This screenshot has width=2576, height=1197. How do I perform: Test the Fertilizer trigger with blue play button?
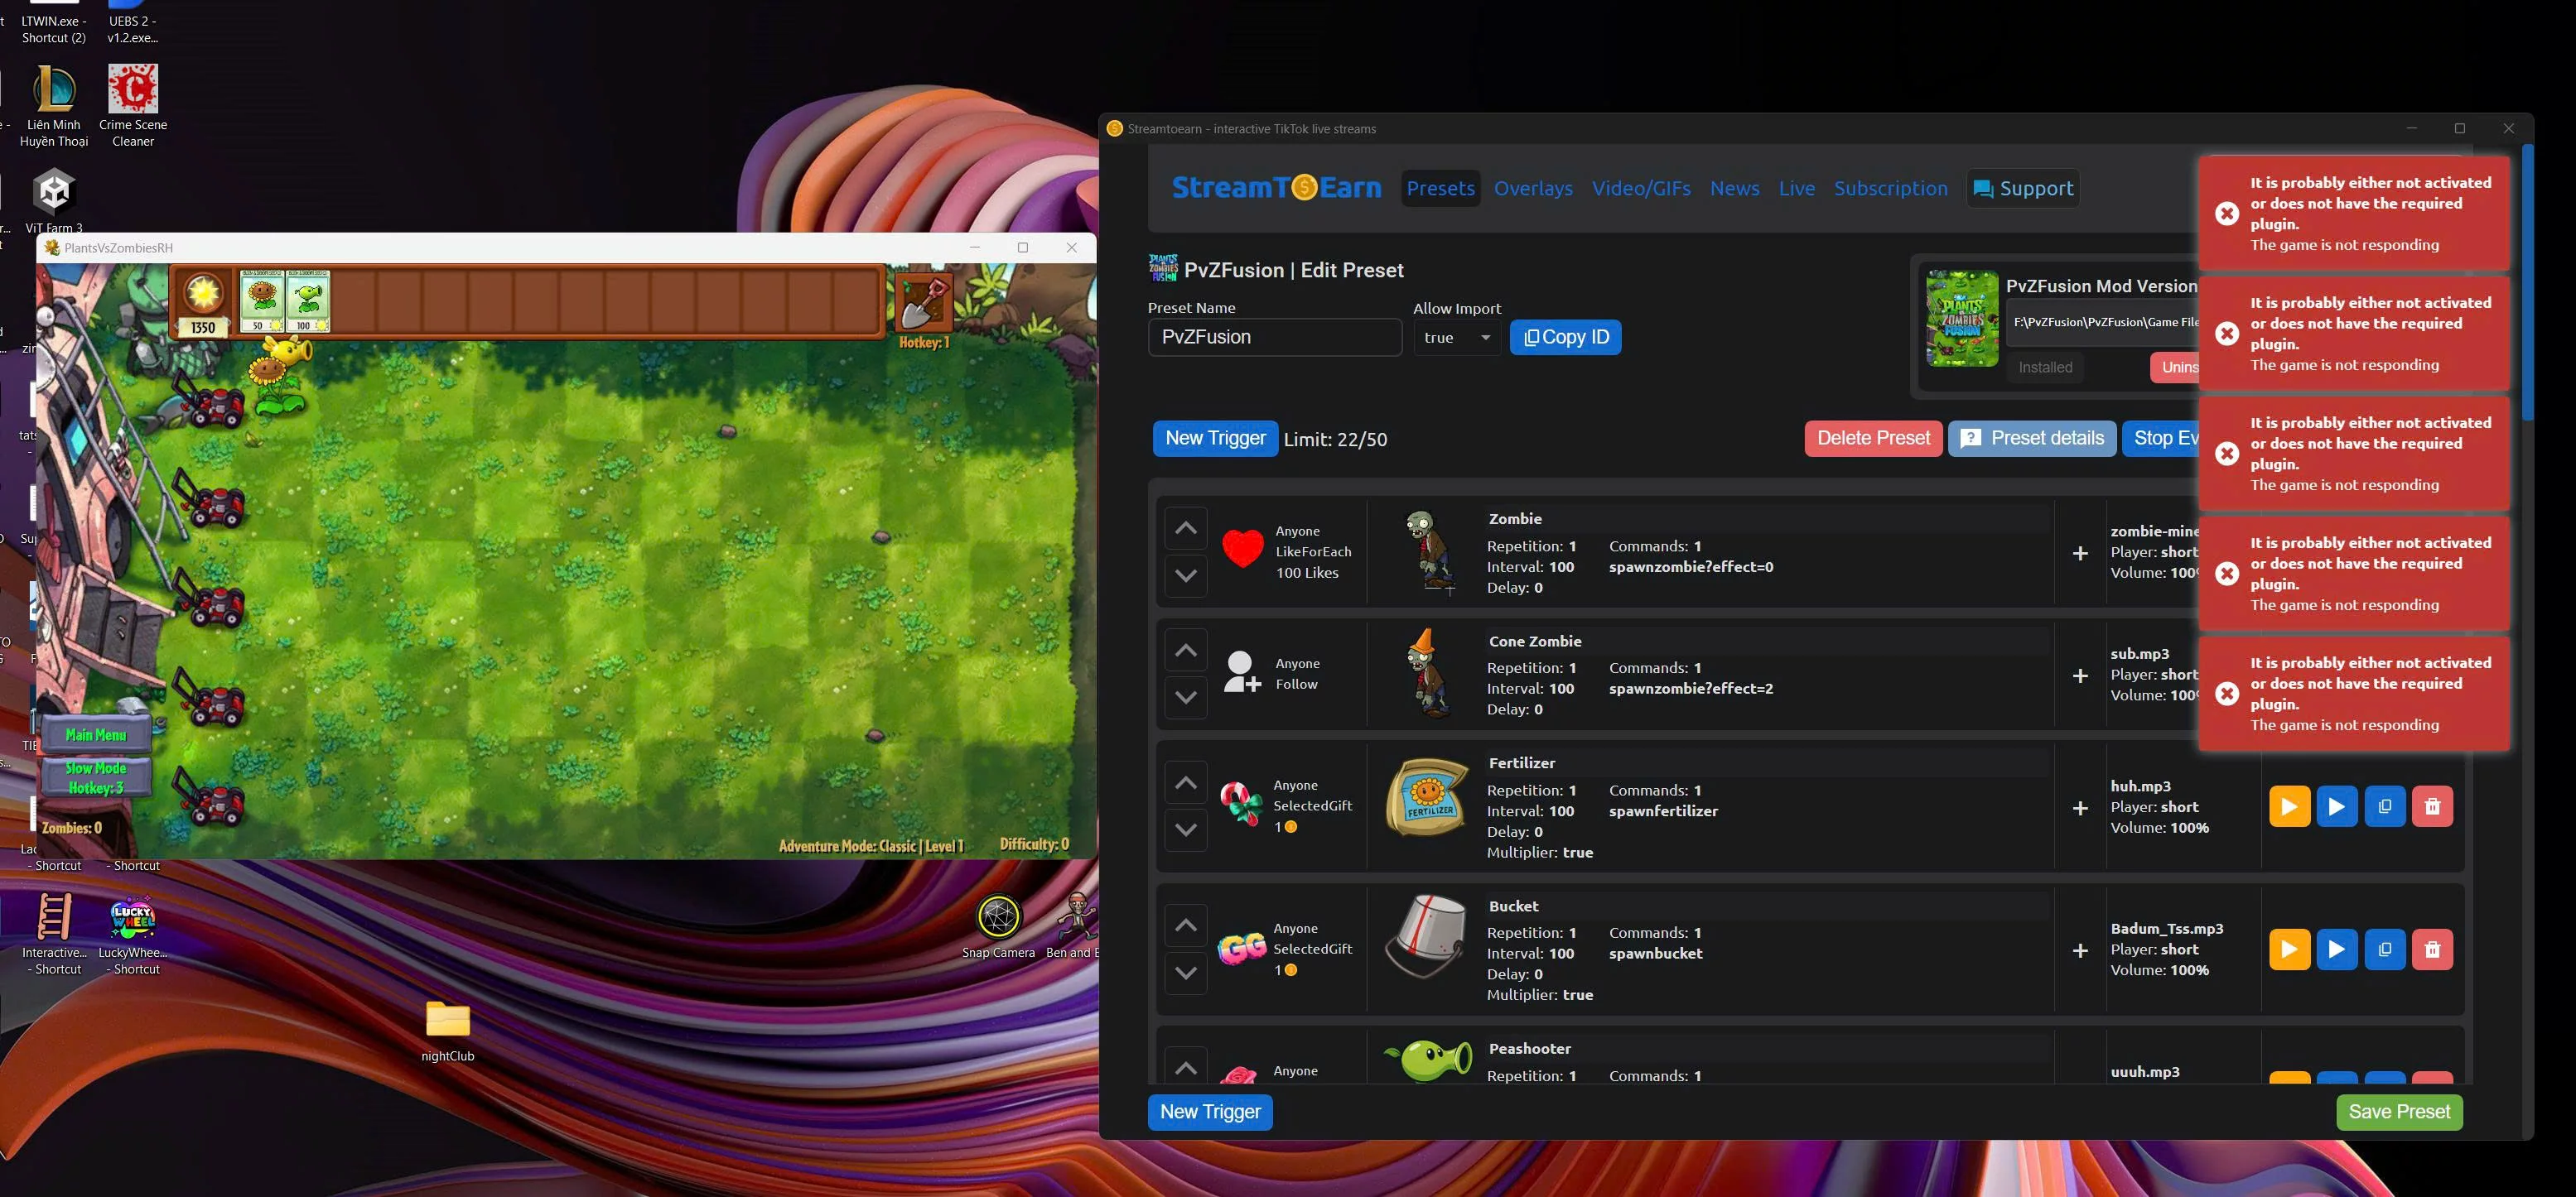tap(2336, 806)
